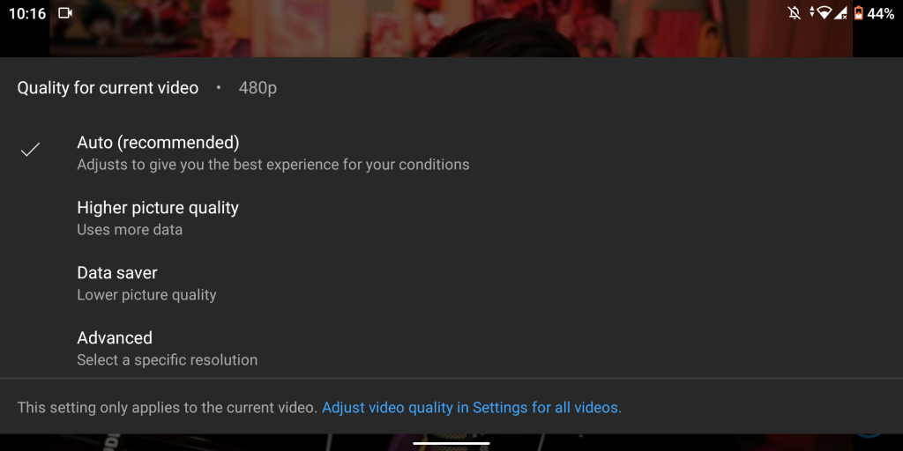Tap the 10:16 clock in status bar
This screenshot has height=451, width=903.
coord(27,13)
